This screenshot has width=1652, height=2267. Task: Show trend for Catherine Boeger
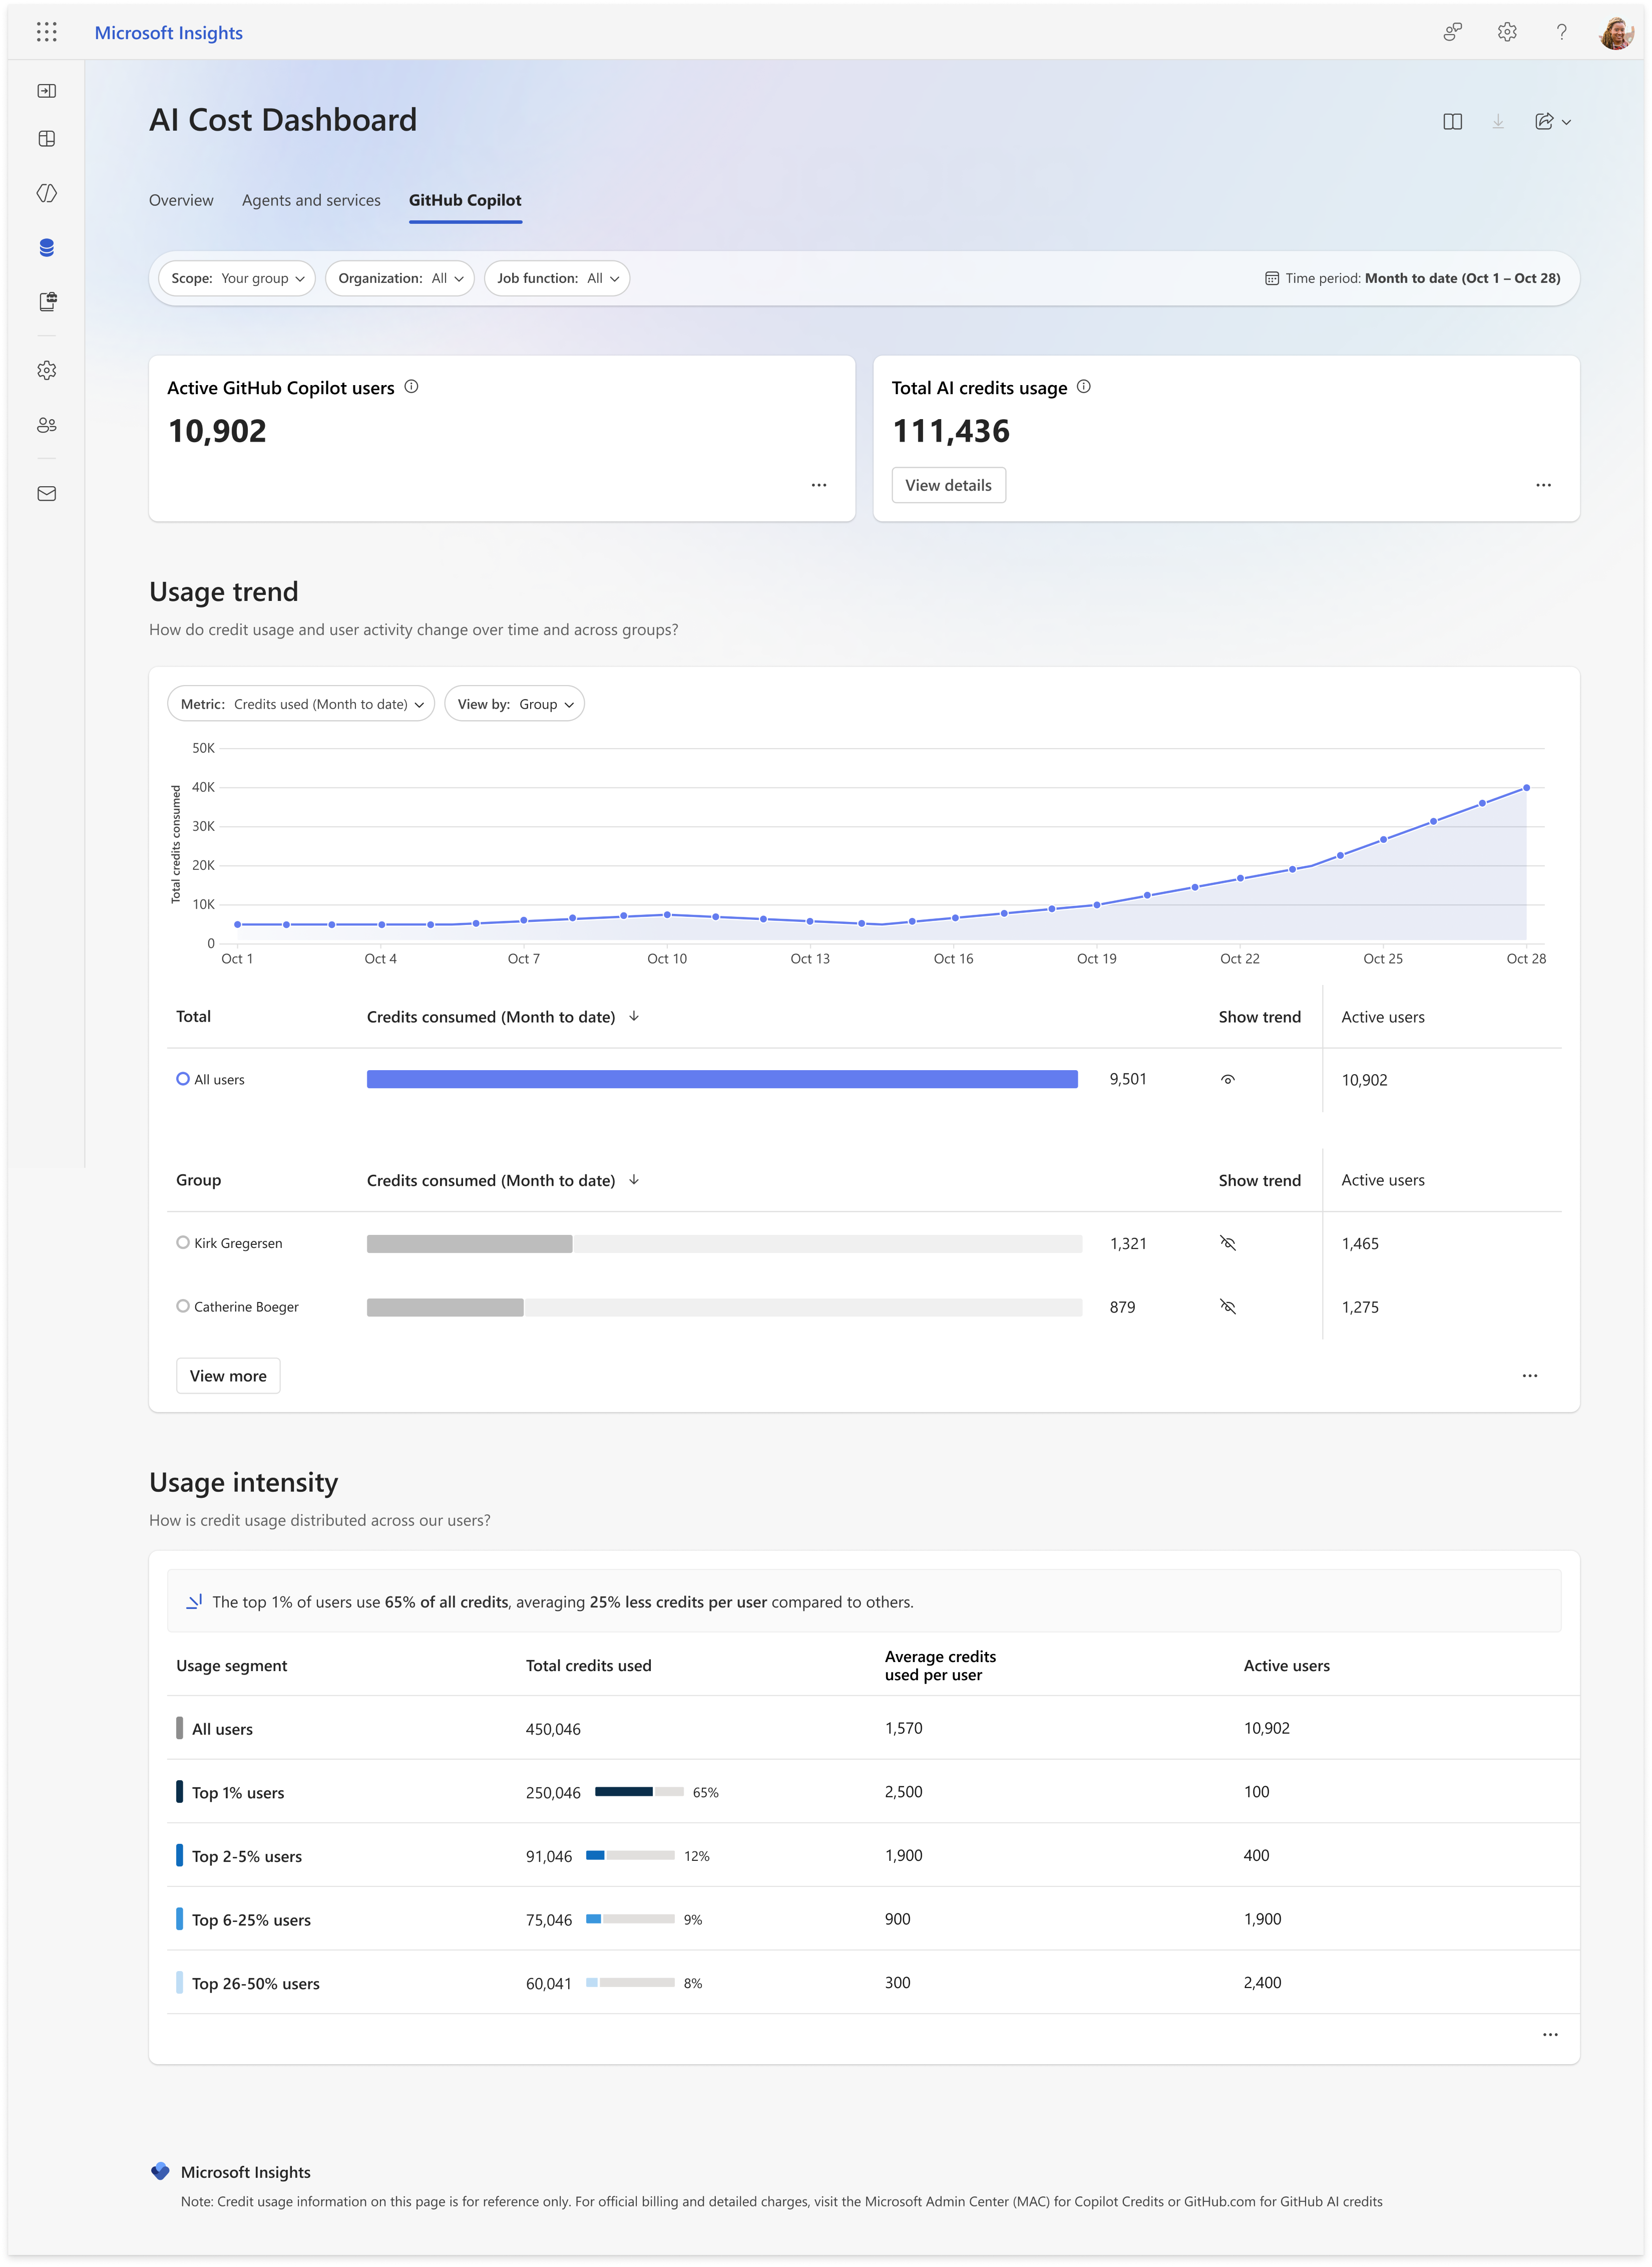(x=1228, y=1307)
